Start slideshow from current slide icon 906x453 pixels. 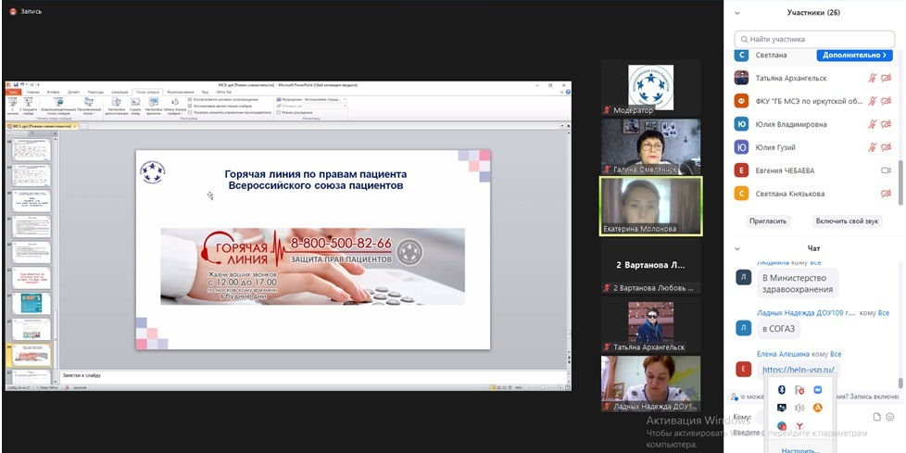29,102
